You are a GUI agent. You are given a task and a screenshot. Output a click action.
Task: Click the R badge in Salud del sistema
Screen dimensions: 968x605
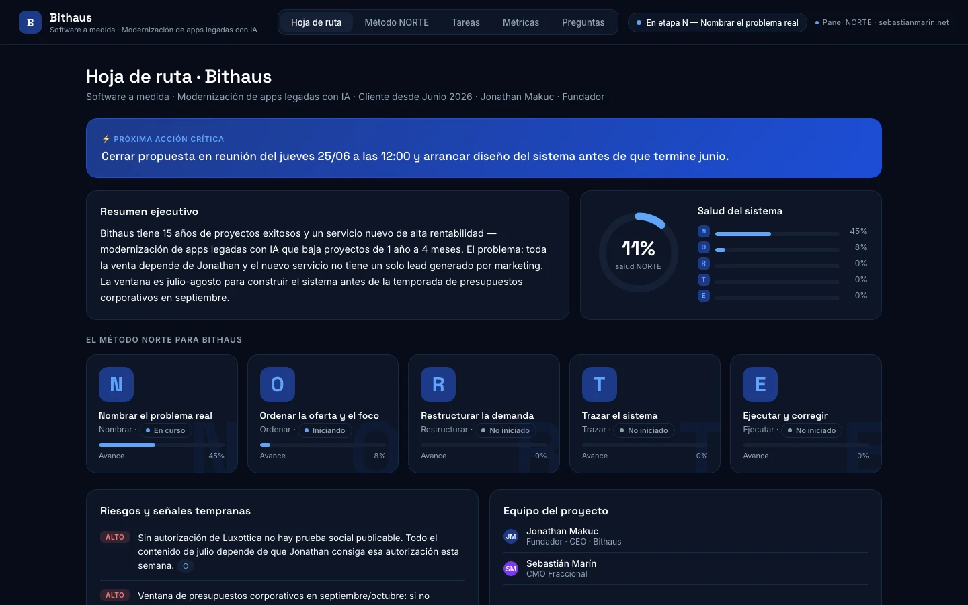pyautogui.click(x=704, y=264)
